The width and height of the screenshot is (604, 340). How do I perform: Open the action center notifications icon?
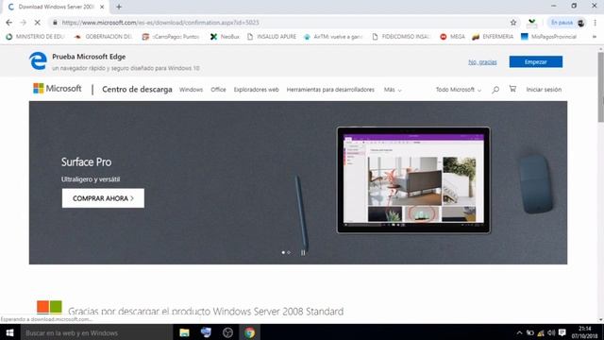click(562, 332)
